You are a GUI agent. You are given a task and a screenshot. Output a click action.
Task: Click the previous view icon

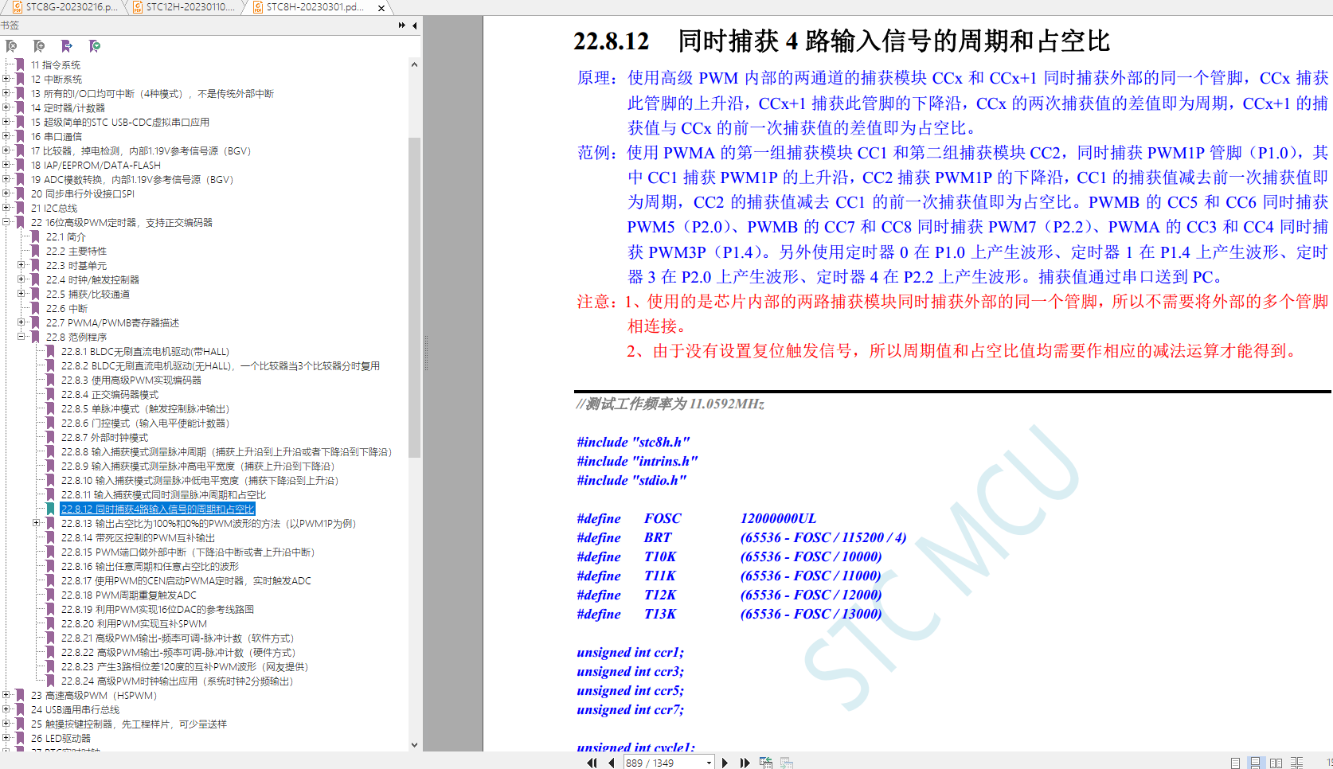pos(766,763)
